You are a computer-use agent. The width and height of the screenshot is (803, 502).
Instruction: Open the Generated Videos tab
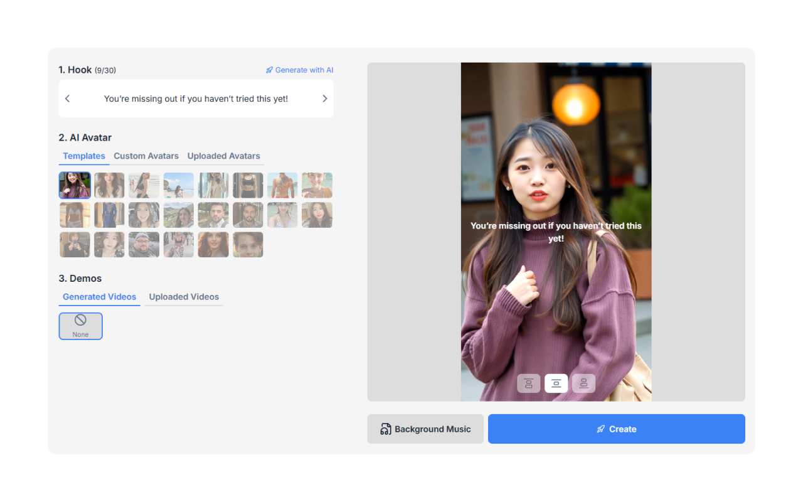99,297
